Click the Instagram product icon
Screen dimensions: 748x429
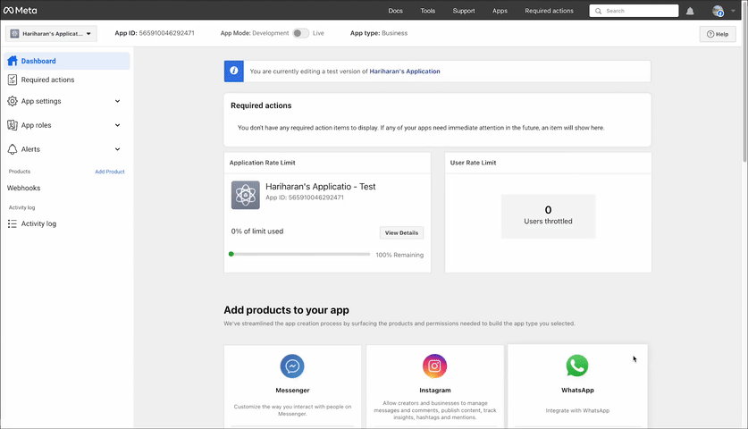pos(434,366)
